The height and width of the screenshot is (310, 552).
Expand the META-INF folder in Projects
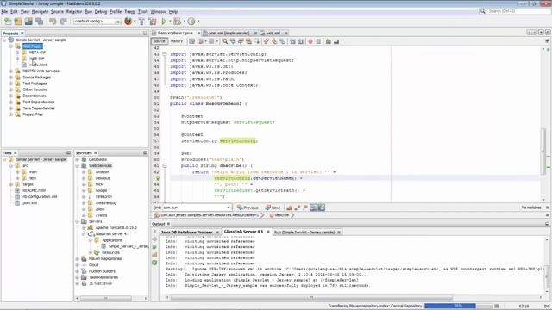point(17,53)
